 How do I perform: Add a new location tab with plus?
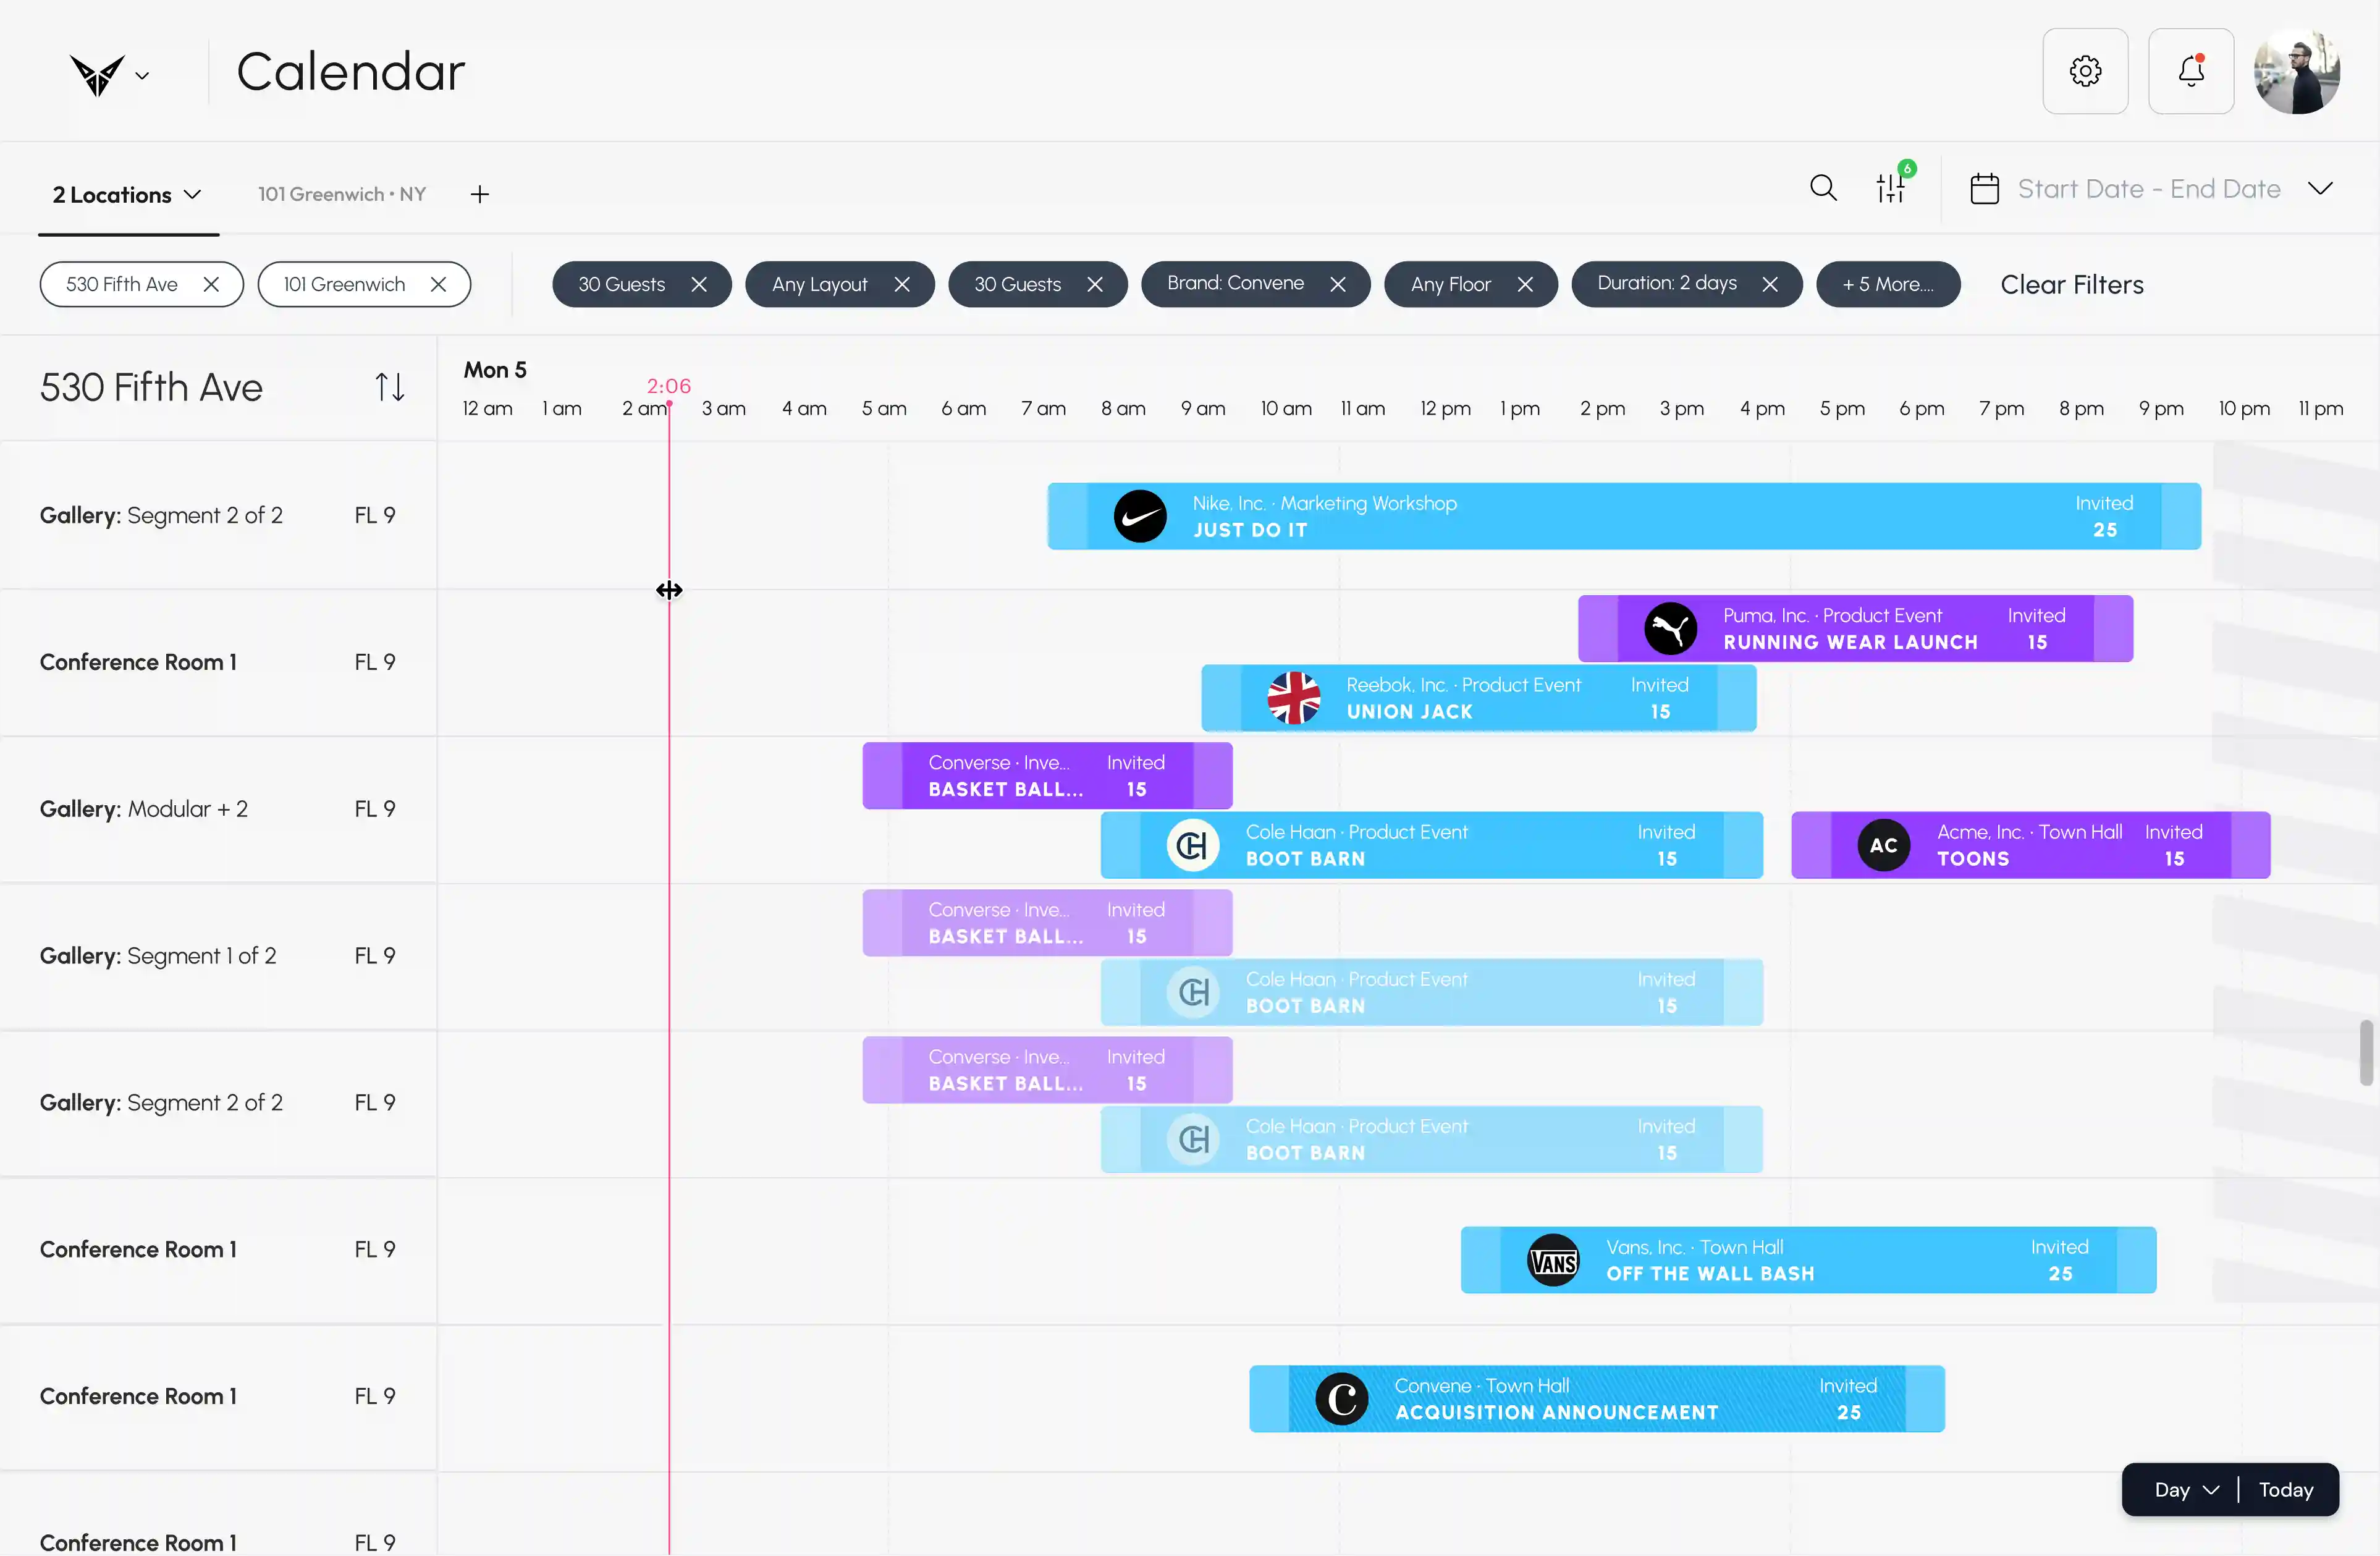tap(480, 194)
